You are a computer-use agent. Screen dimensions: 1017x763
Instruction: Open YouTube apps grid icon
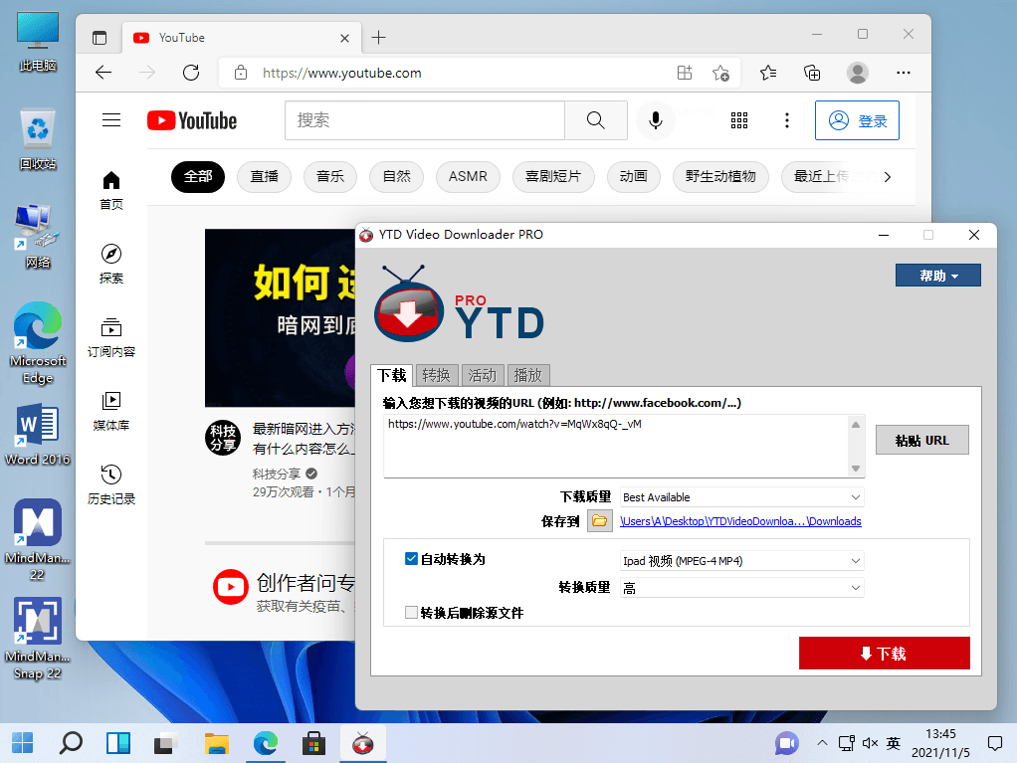(739, 120)
